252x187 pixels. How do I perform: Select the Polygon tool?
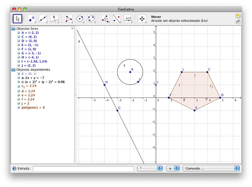[x=68, y=19]
